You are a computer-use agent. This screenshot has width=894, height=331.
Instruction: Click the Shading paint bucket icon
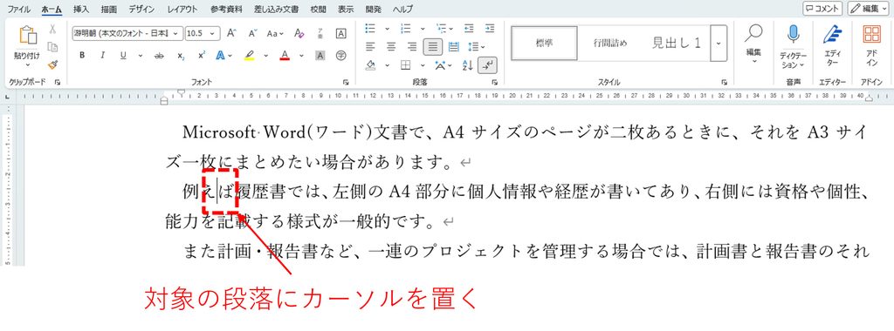coord(370,64)
